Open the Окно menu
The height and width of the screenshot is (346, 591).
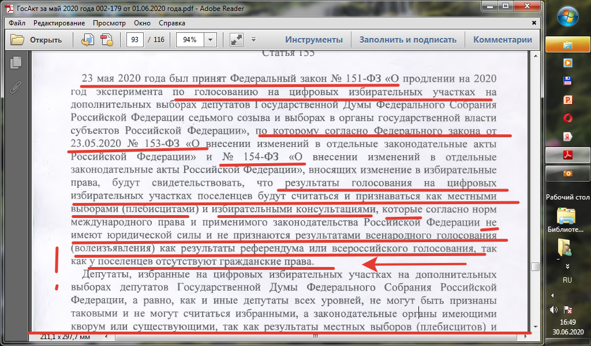point(142,23)
